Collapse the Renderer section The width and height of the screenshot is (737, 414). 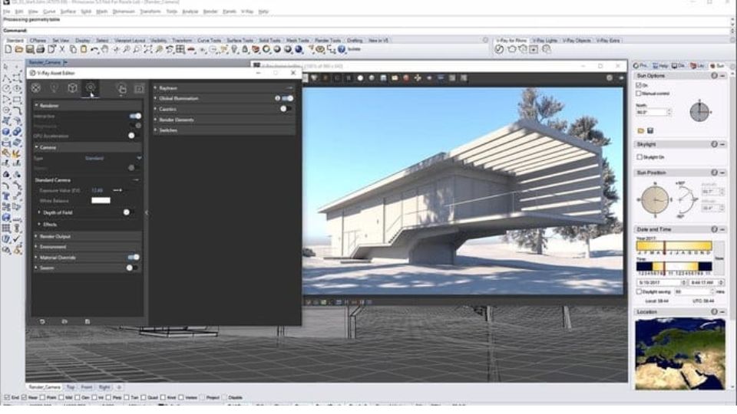87,106
